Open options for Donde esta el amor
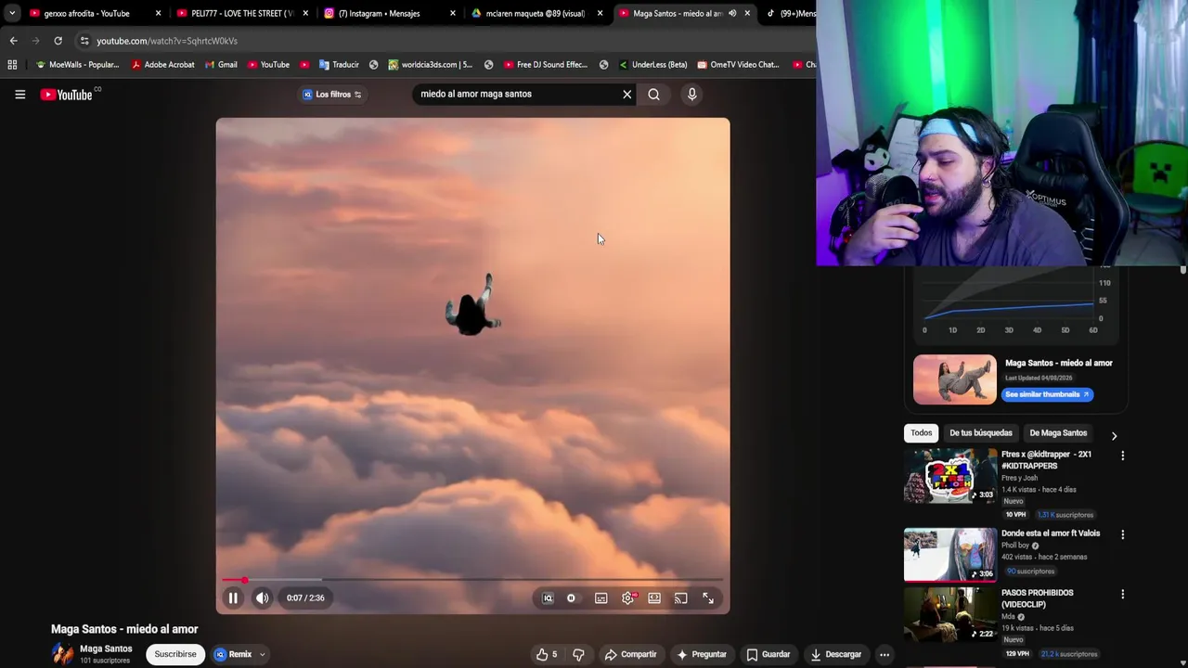Image resolution: width=1188 pixels, height=668 pixels. (1122, 534)
